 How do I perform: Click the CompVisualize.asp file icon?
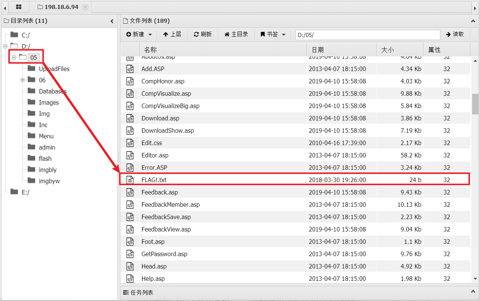pyautogui.click(x=130, y=93)
